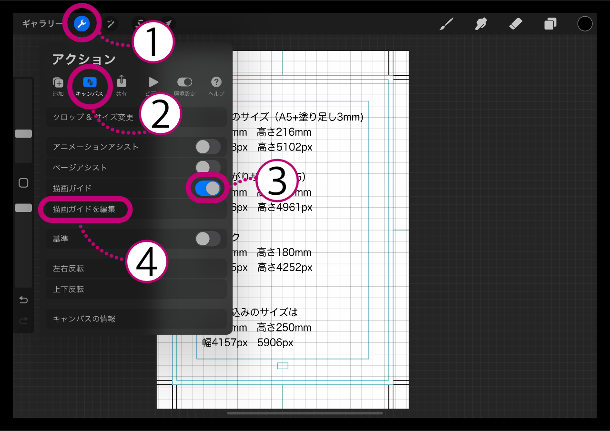Toggle the 基準 switch

pyautogui.click(x=208, y=239)
